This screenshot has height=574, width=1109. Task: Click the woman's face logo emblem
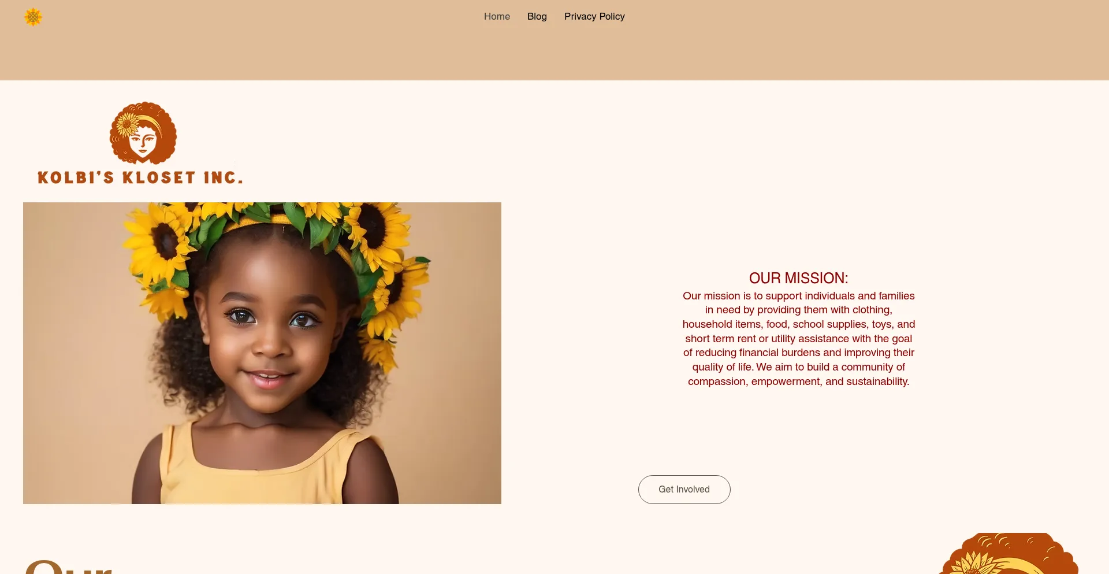click(143, 134)
